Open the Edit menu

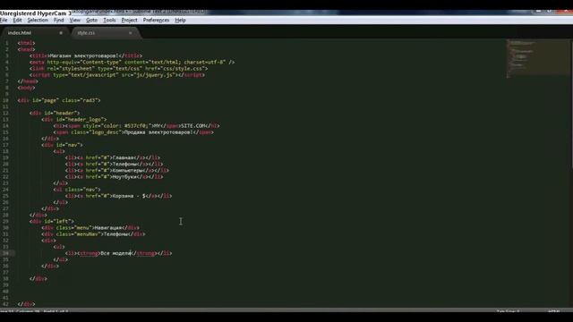point(17,20)
